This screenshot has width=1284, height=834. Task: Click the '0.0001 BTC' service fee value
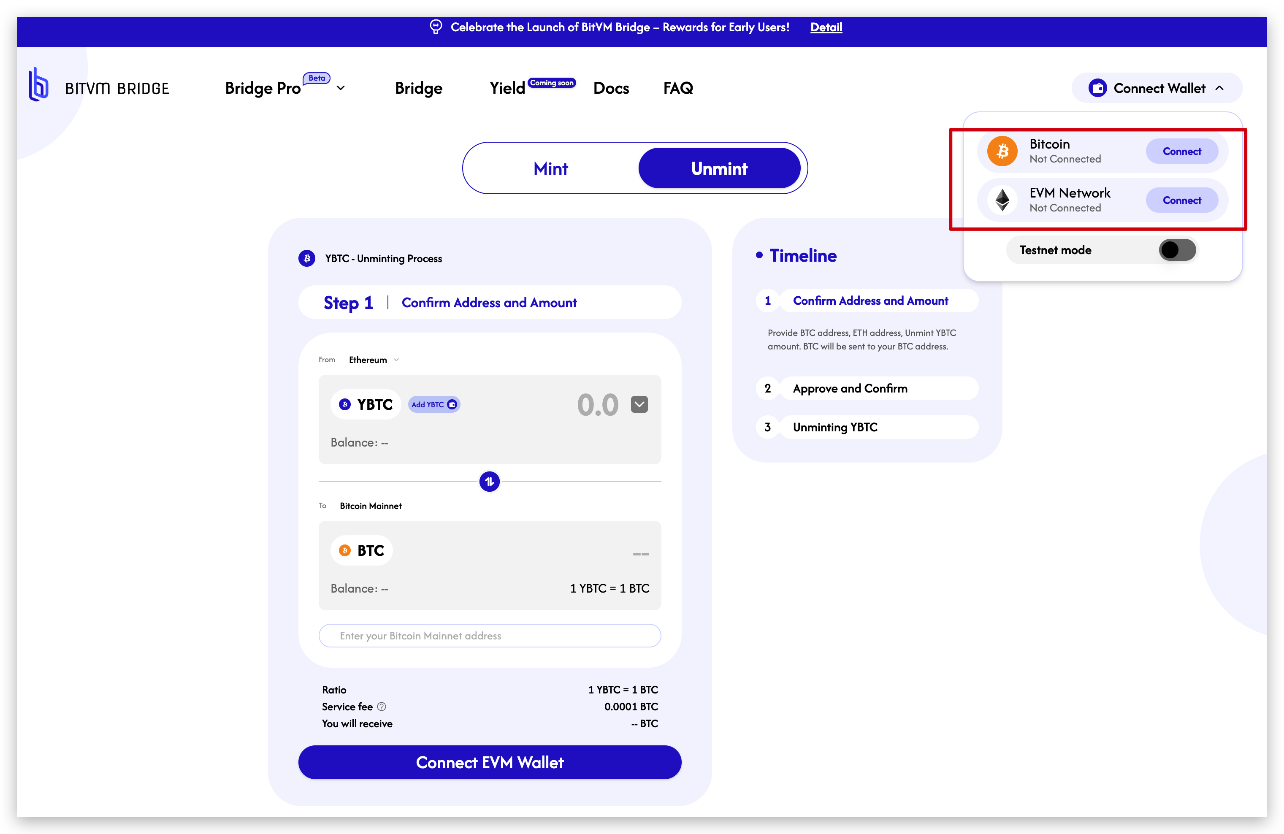tap(630, 707)
